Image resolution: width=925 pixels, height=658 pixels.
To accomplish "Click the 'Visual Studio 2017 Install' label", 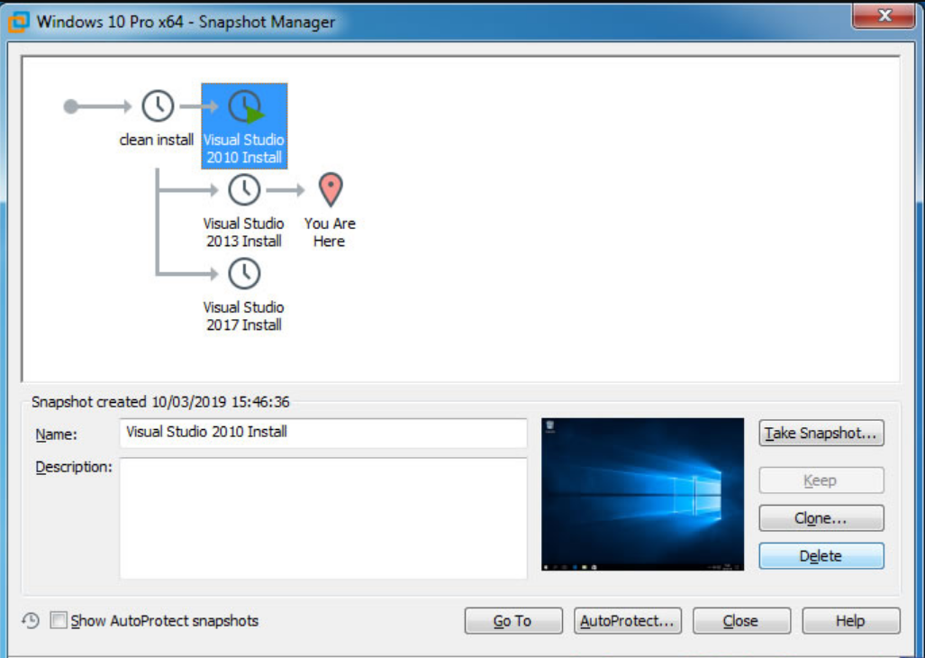I will [244, 316].
